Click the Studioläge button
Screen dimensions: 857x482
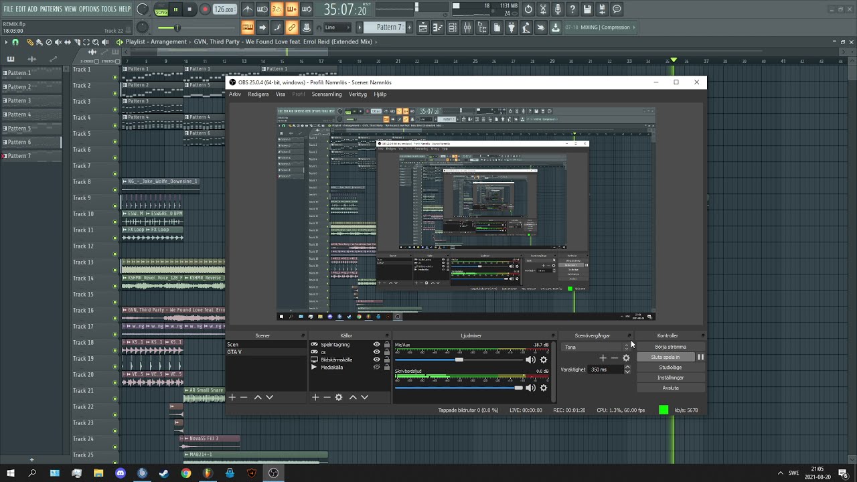coord(670,367)
